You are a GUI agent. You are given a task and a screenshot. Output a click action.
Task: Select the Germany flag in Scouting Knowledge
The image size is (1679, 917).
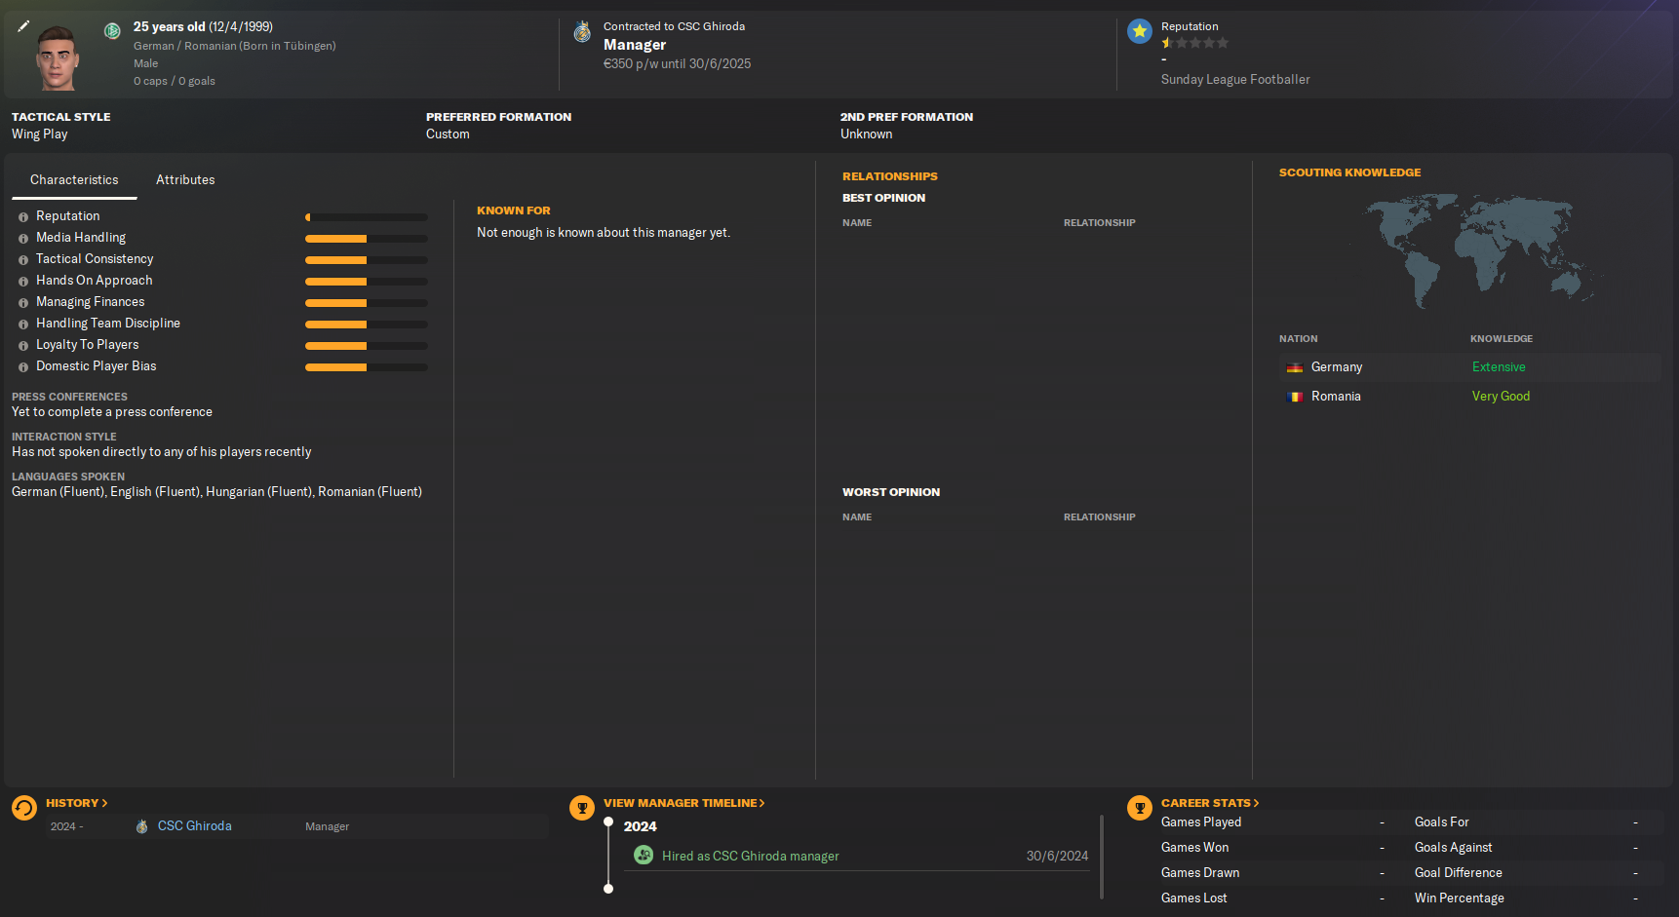[x=1294, y=367]
